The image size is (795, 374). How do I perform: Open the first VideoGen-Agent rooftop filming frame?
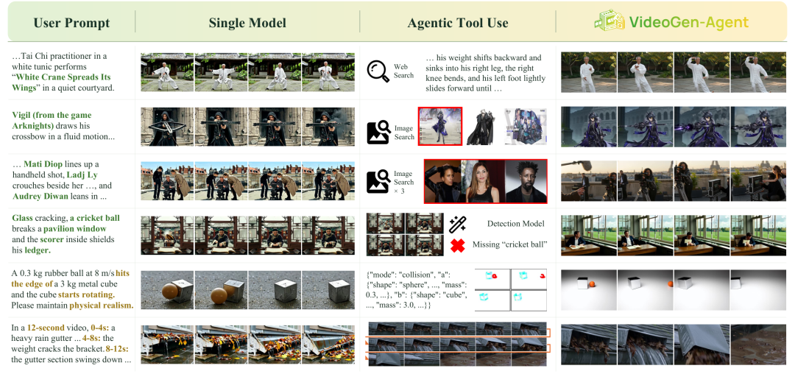589,181
